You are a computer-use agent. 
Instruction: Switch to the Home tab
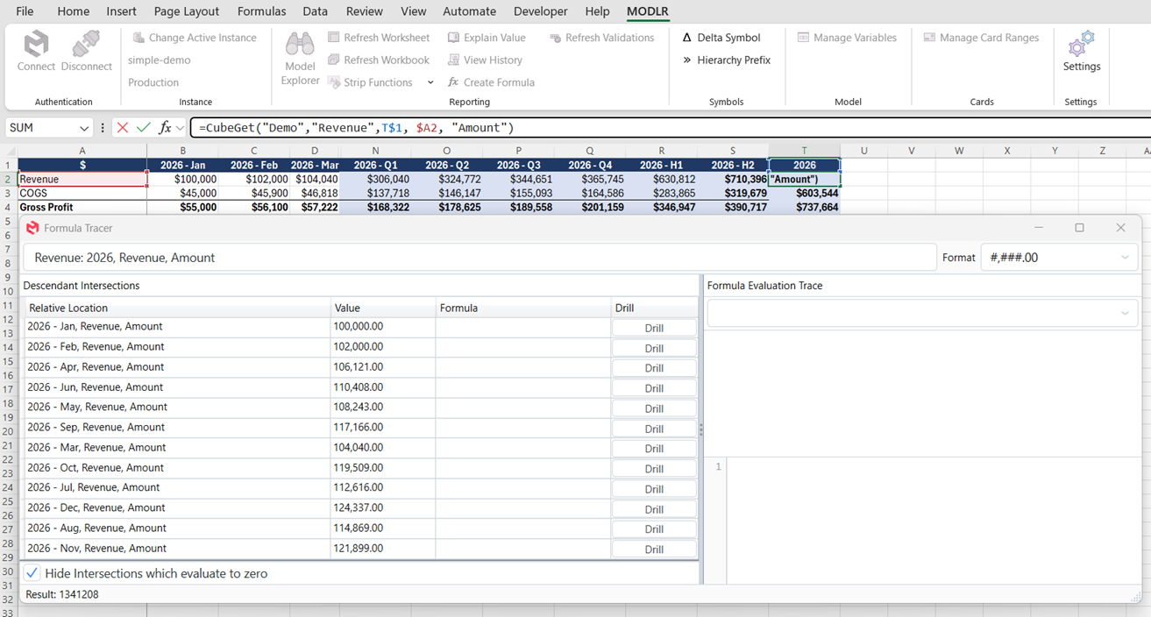coord(74,11)
